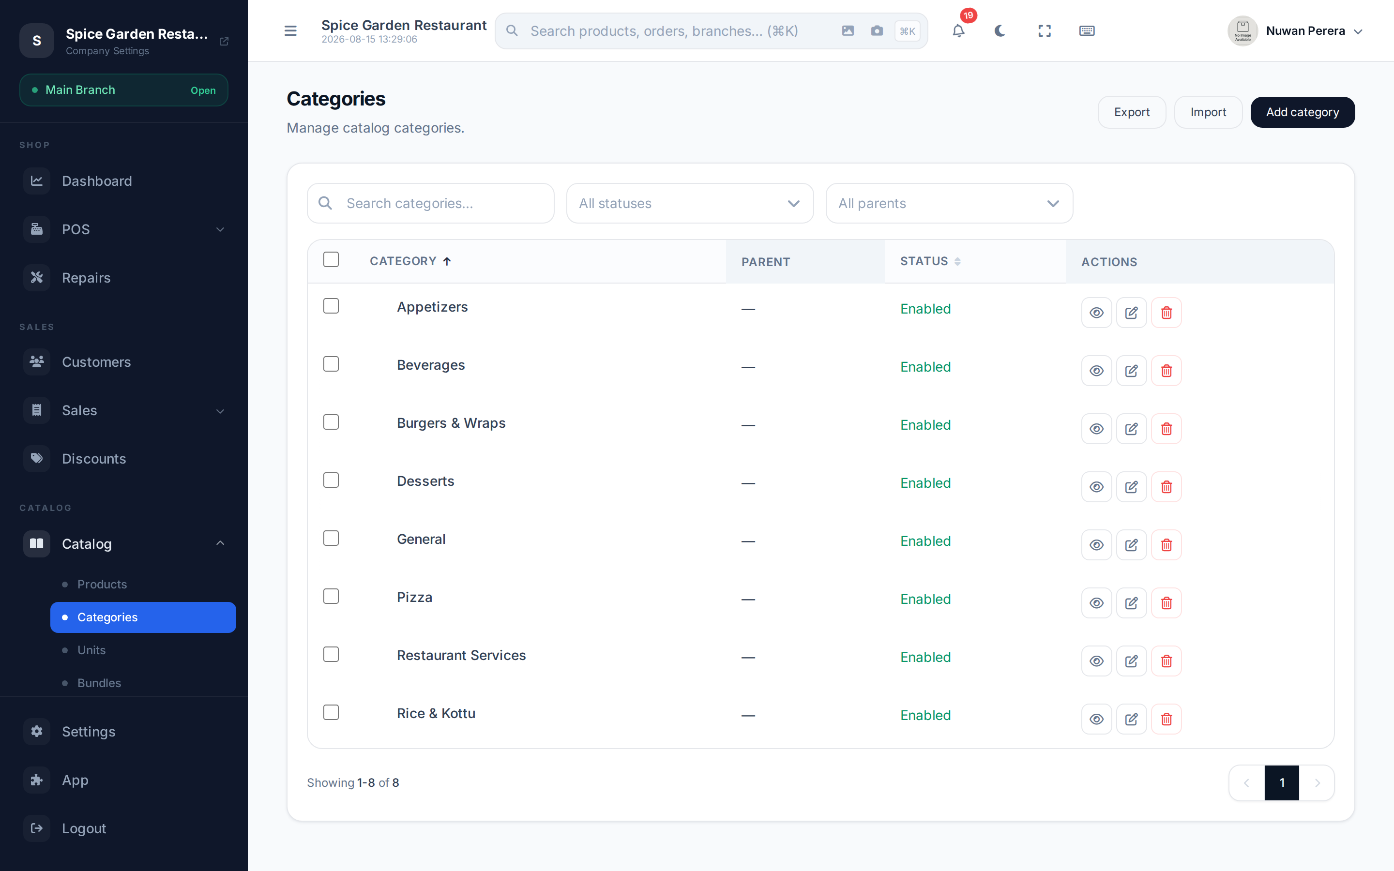Open image search icon in search bar

click(848, 31)
